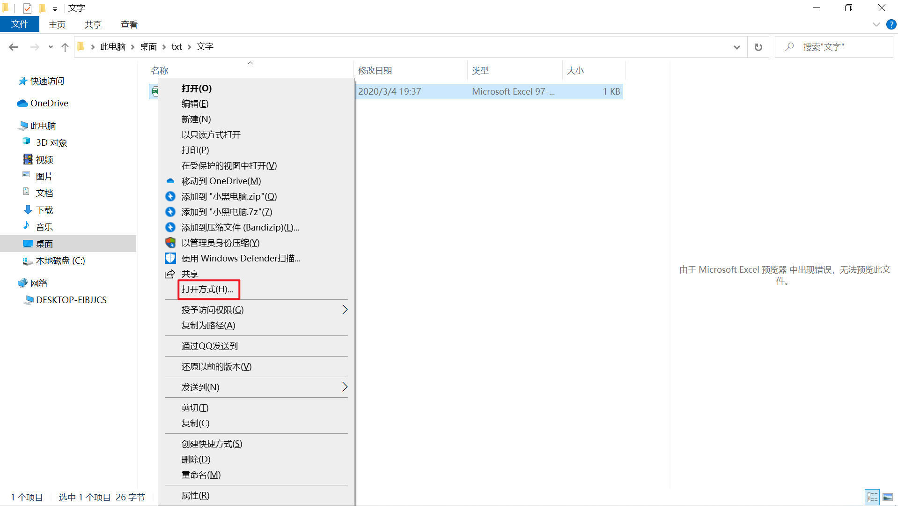
Task: Open the 文件 tab
Action: 20,24
